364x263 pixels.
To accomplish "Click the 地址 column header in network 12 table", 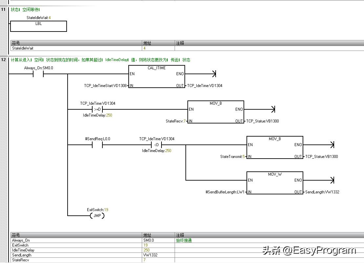I will pyautogui.click(x=158, y=235).
